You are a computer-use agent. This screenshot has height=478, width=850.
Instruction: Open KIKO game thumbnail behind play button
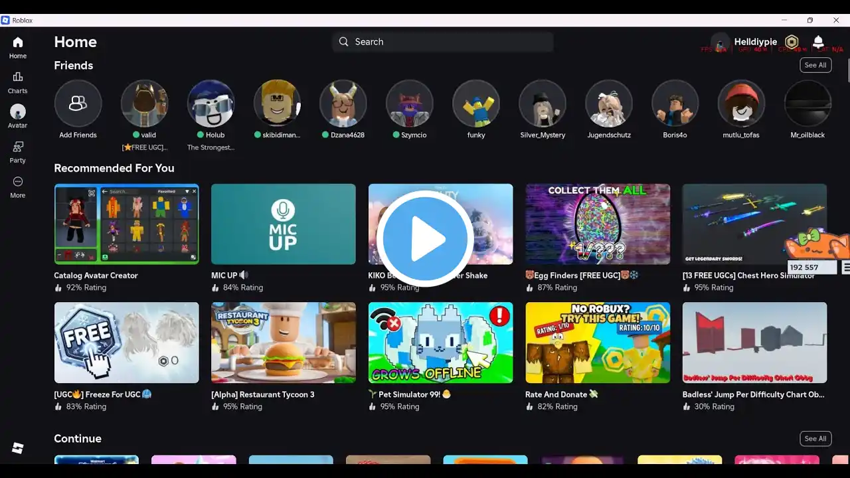click(440, 224)
